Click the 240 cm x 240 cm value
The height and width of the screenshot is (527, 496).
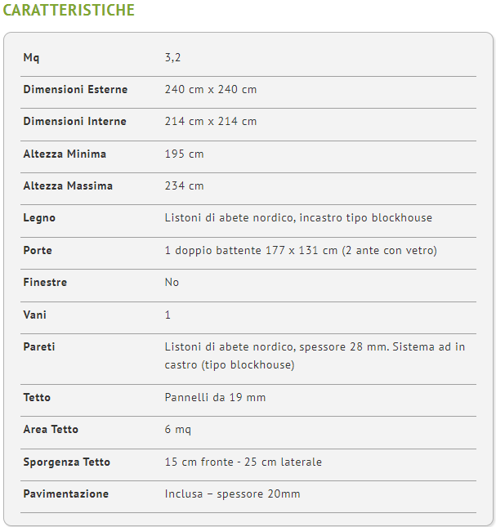point(211,89)
